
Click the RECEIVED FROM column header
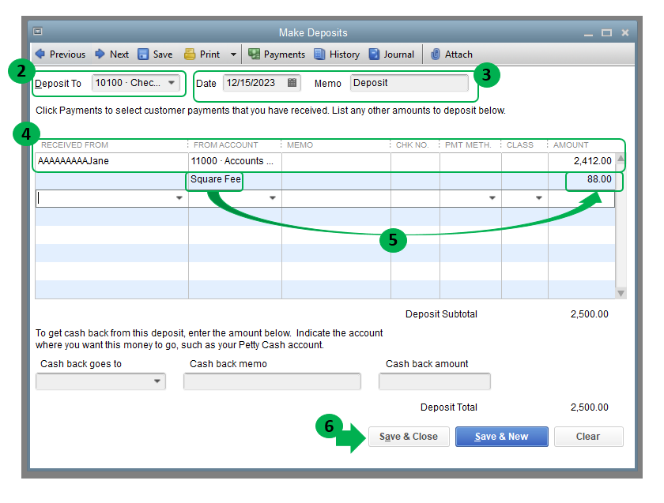tap(74, 145)
